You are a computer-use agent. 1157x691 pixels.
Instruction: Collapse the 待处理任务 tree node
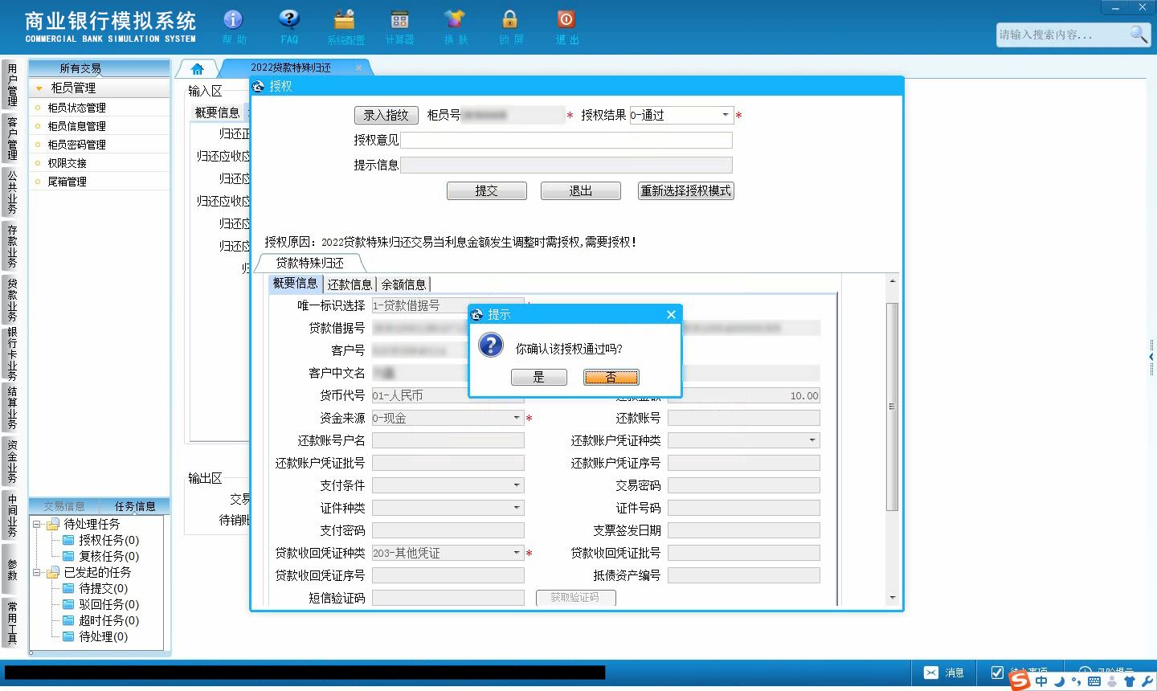(x=37, y=524)
